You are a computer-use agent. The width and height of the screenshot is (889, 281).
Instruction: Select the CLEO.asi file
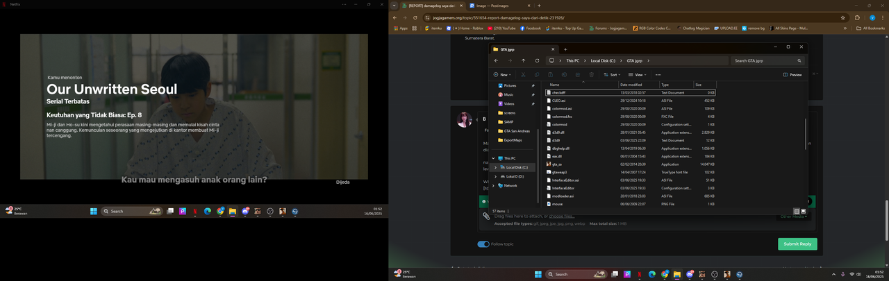coord(631,101)
